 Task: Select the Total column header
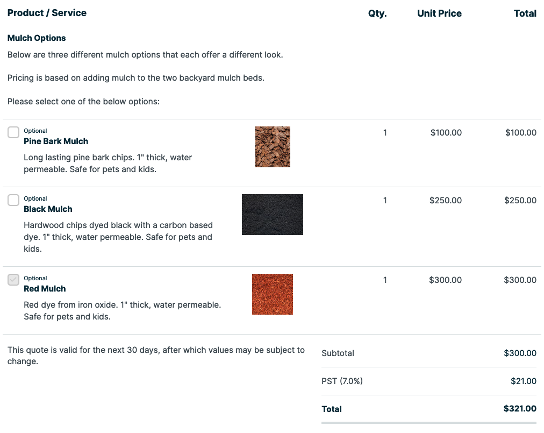(x=525, y=13)
